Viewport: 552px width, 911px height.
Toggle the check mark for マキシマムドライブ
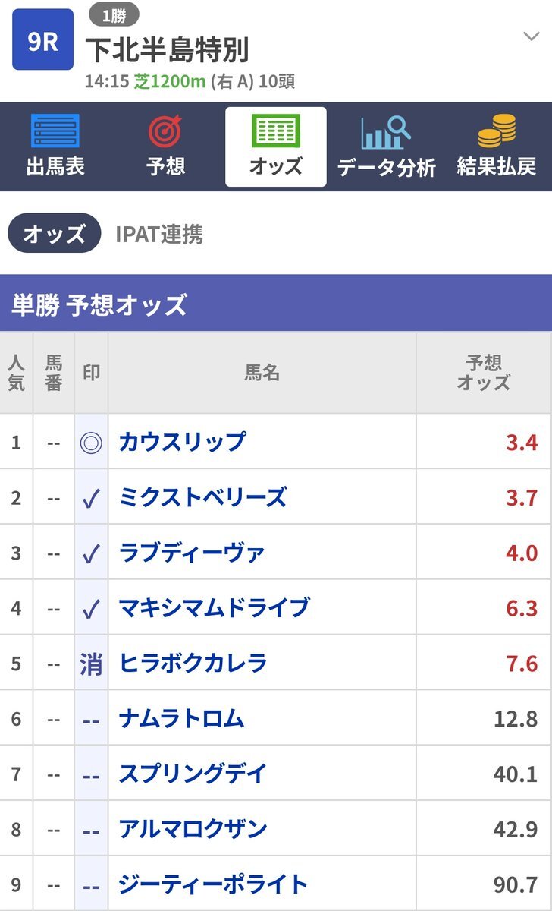[x=91, y=608]
